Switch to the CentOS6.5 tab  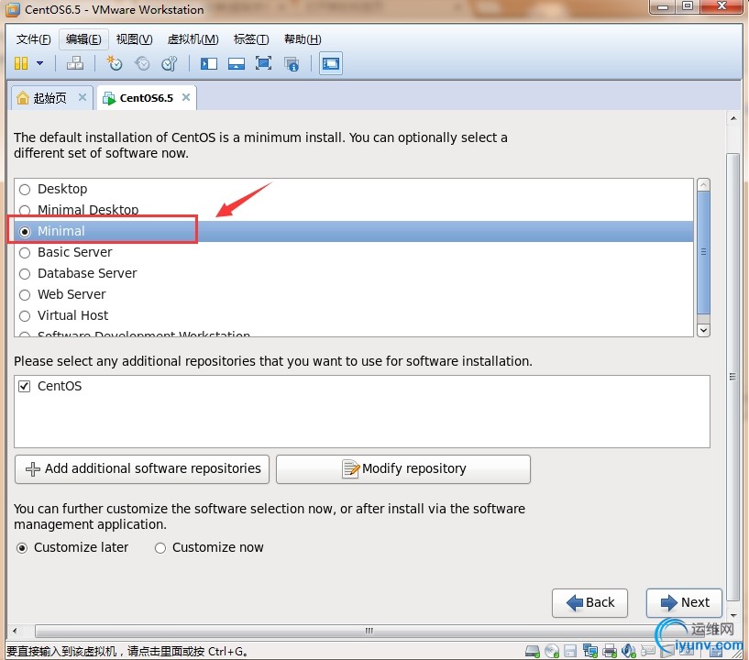[146, 98]
